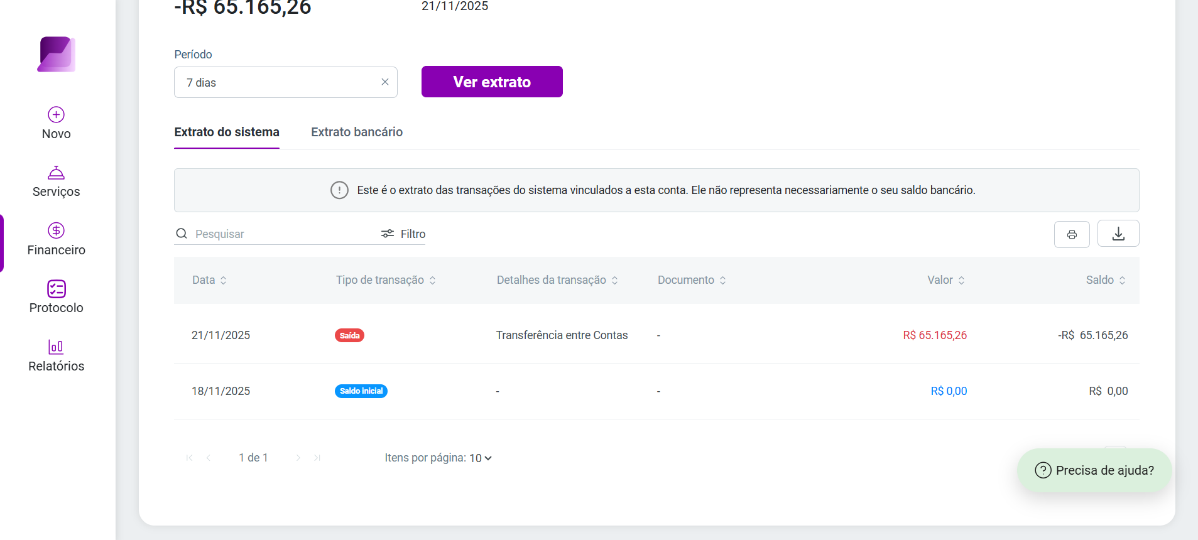The image size is (1198, 540).
Task: Open the Financeiro dollar icon
Action: [57, 230]
